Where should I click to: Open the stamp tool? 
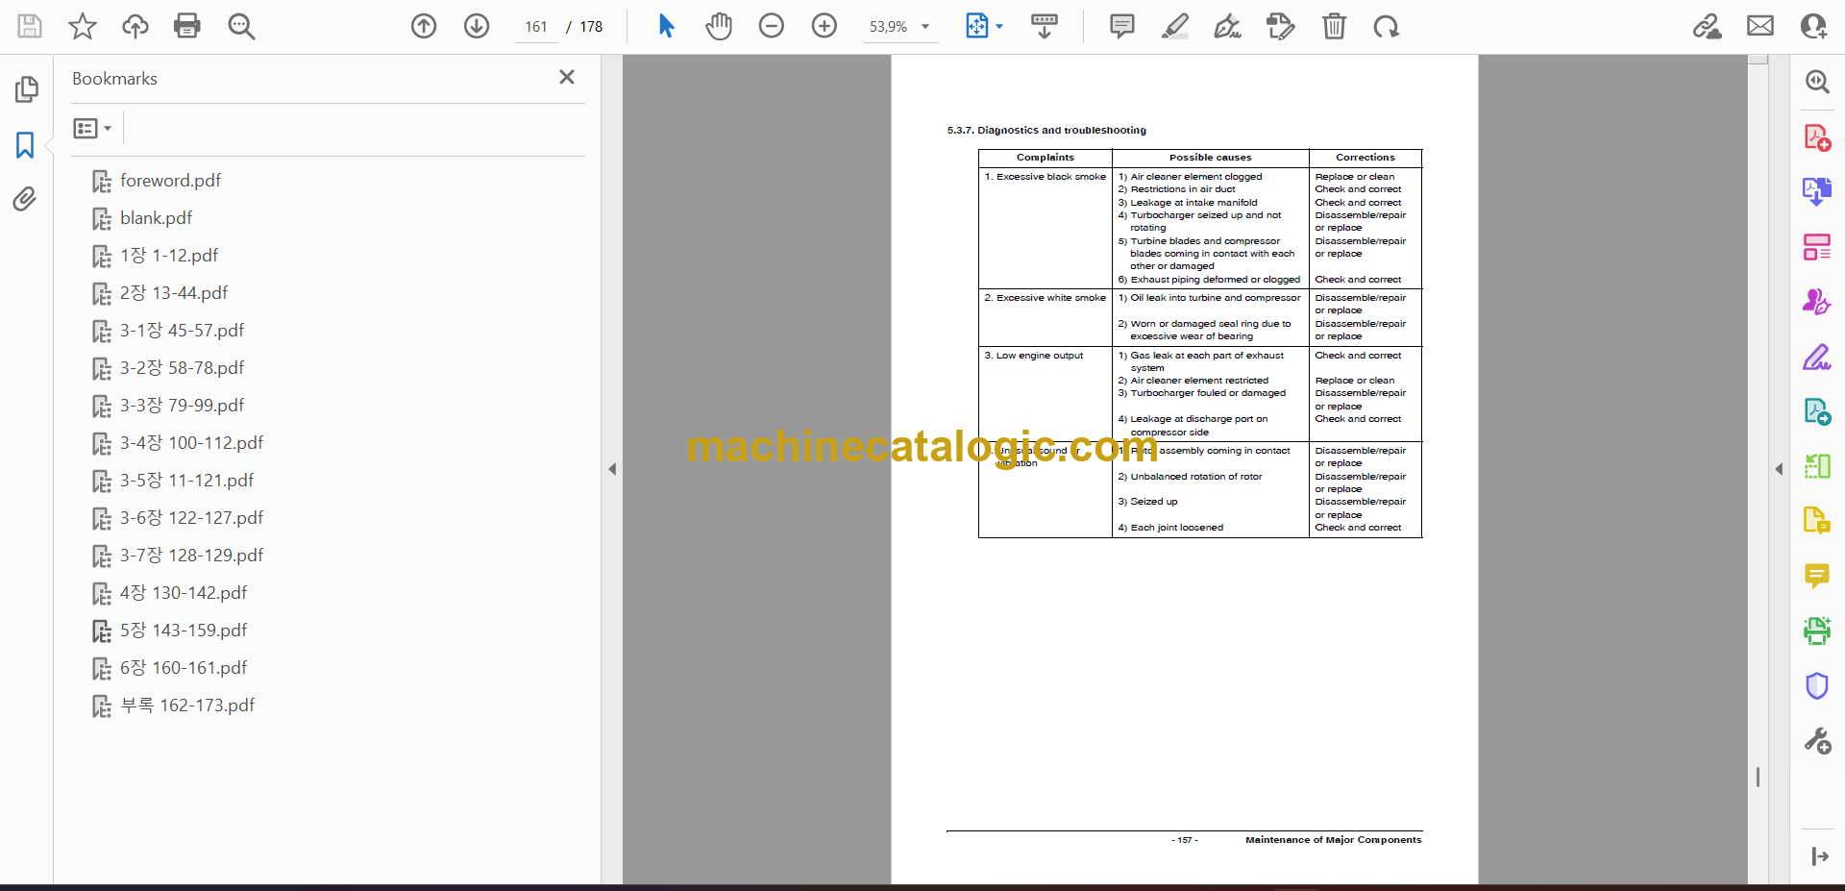(1281, 26)
